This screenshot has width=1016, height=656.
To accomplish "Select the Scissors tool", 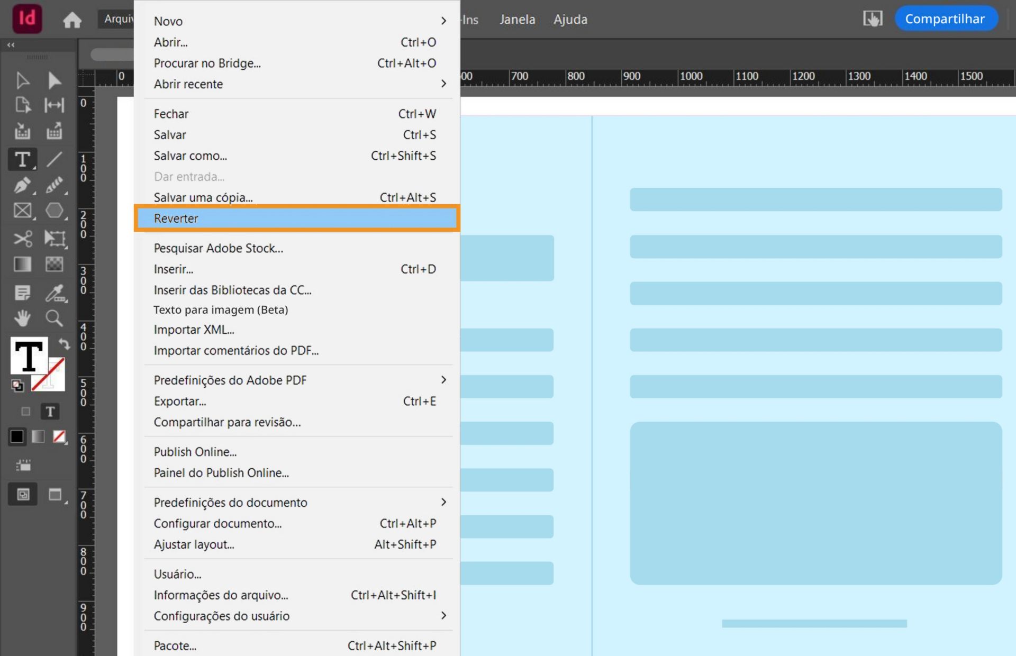I will [22, 238].
